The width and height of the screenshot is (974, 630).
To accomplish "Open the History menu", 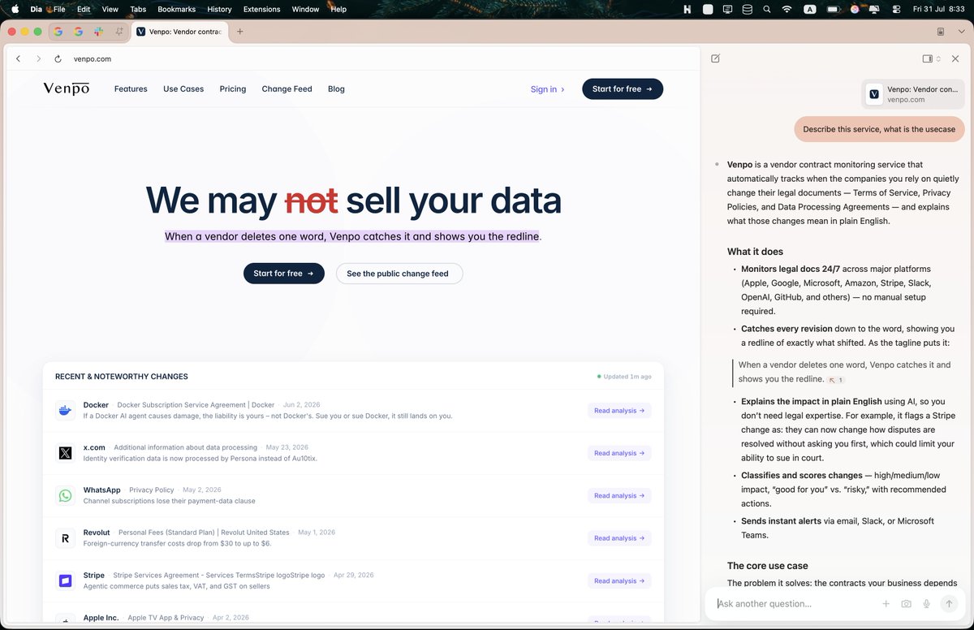I will click(x=219, y=9).
